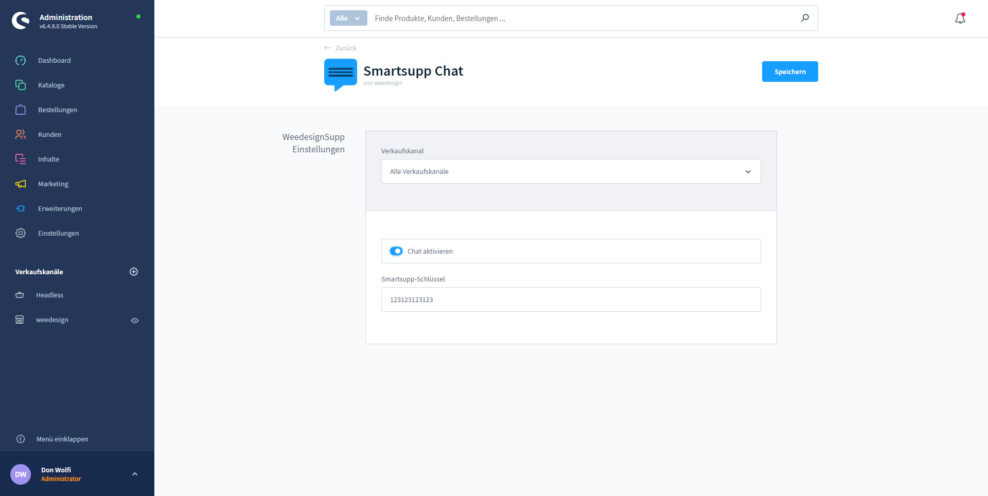The width and height of the screenshot is (988, 496).
Task: Click the 'von weedesign' author text
Action: pos(382,83)
